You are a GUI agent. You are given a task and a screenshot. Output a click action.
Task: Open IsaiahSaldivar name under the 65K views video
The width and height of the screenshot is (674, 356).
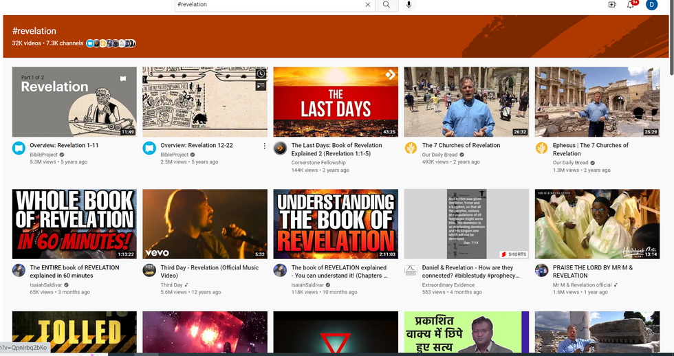46,285
